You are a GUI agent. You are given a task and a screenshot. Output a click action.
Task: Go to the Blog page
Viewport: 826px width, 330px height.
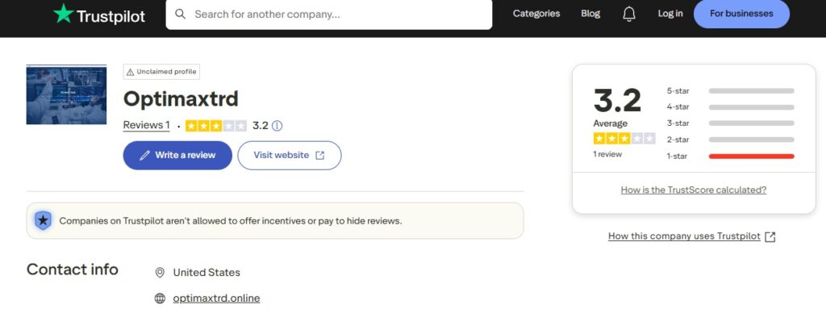(x=590, y=14)
